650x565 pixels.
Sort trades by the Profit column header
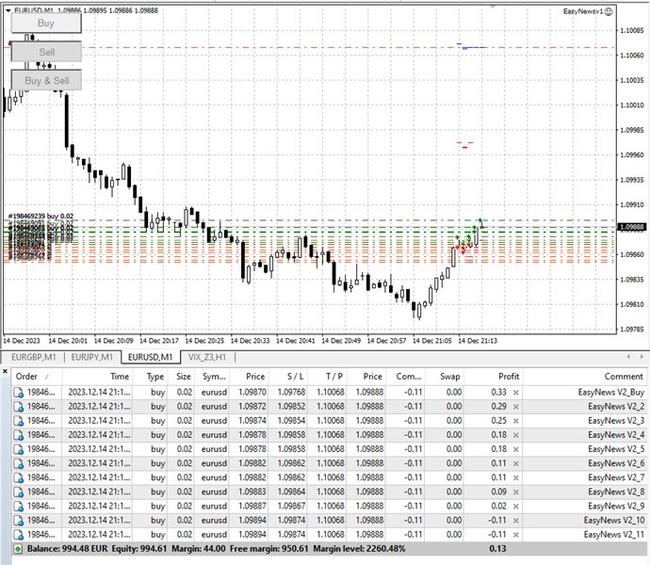509,376
